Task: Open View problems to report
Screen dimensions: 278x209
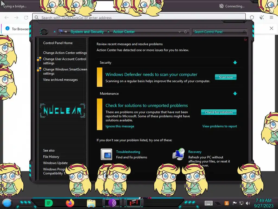Action: point(220,126)
